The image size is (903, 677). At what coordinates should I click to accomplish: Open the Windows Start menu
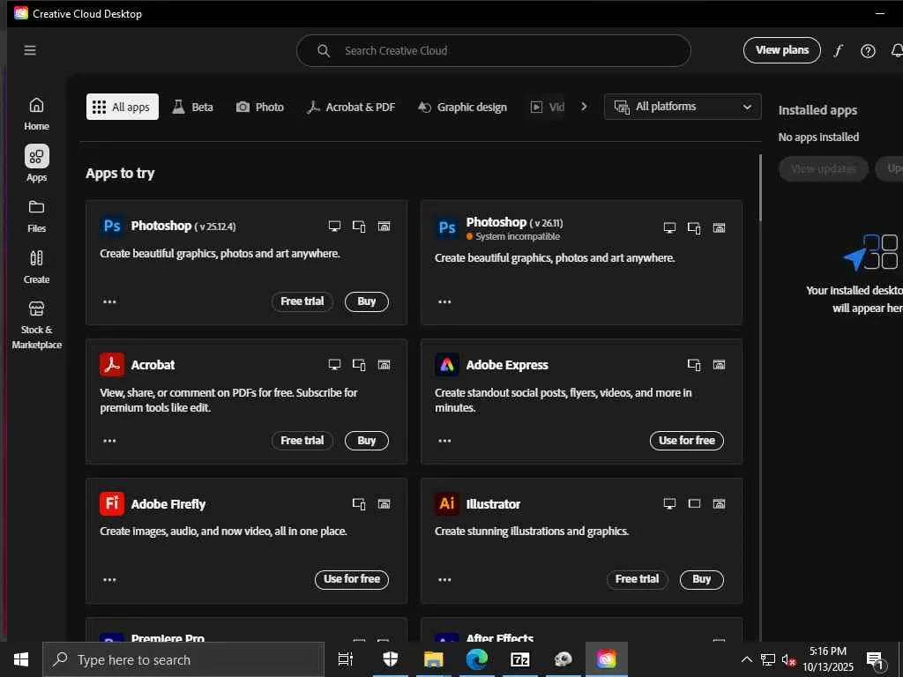21,659
